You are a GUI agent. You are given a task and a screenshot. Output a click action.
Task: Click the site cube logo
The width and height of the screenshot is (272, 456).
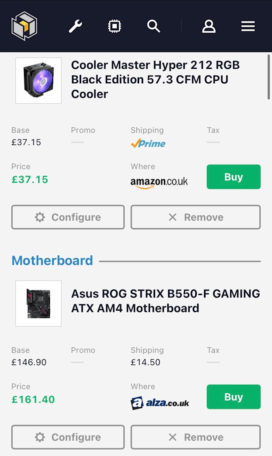24,26
